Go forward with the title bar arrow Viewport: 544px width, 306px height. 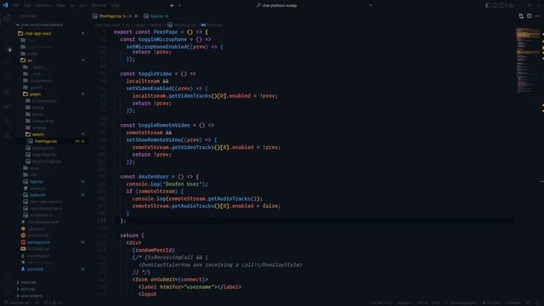tap(179, 6)
